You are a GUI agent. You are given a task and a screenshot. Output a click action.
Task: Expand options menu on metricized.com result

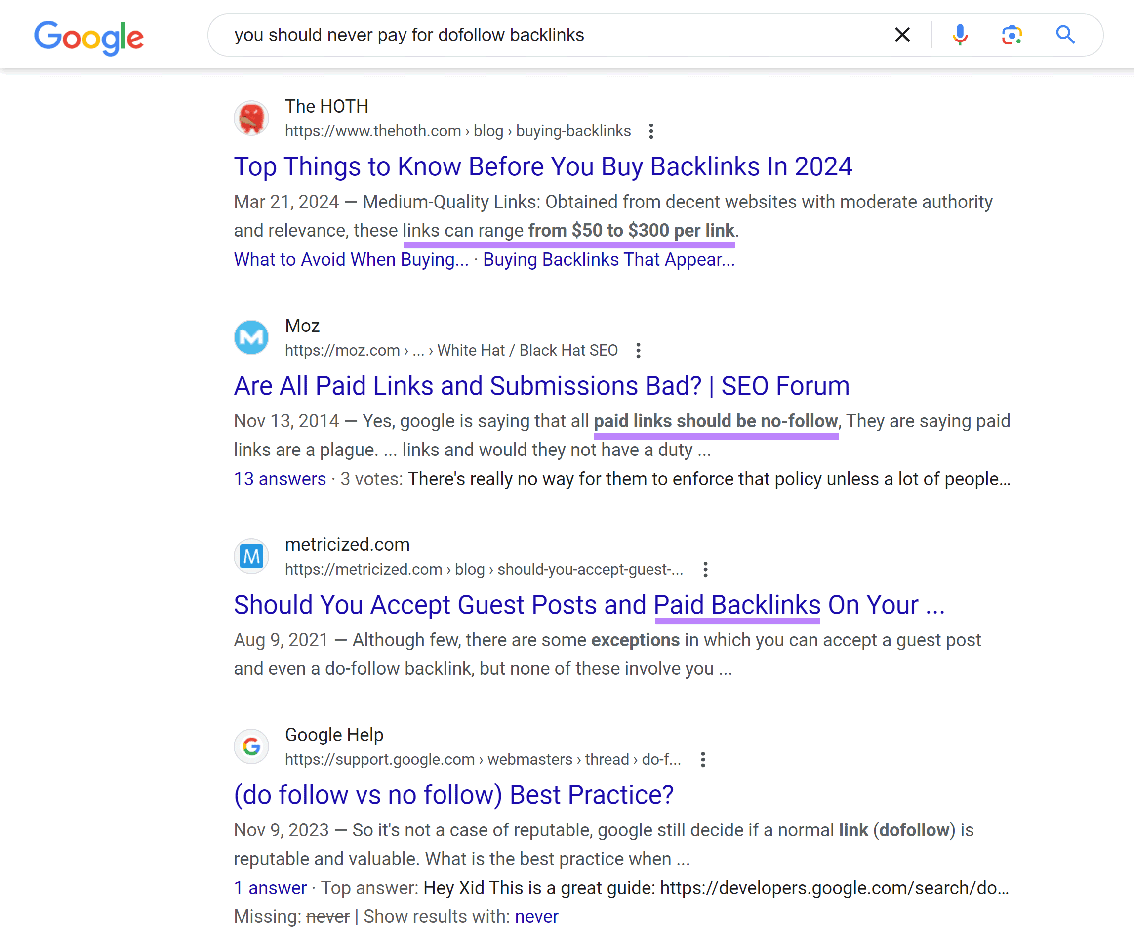point(705,569)
